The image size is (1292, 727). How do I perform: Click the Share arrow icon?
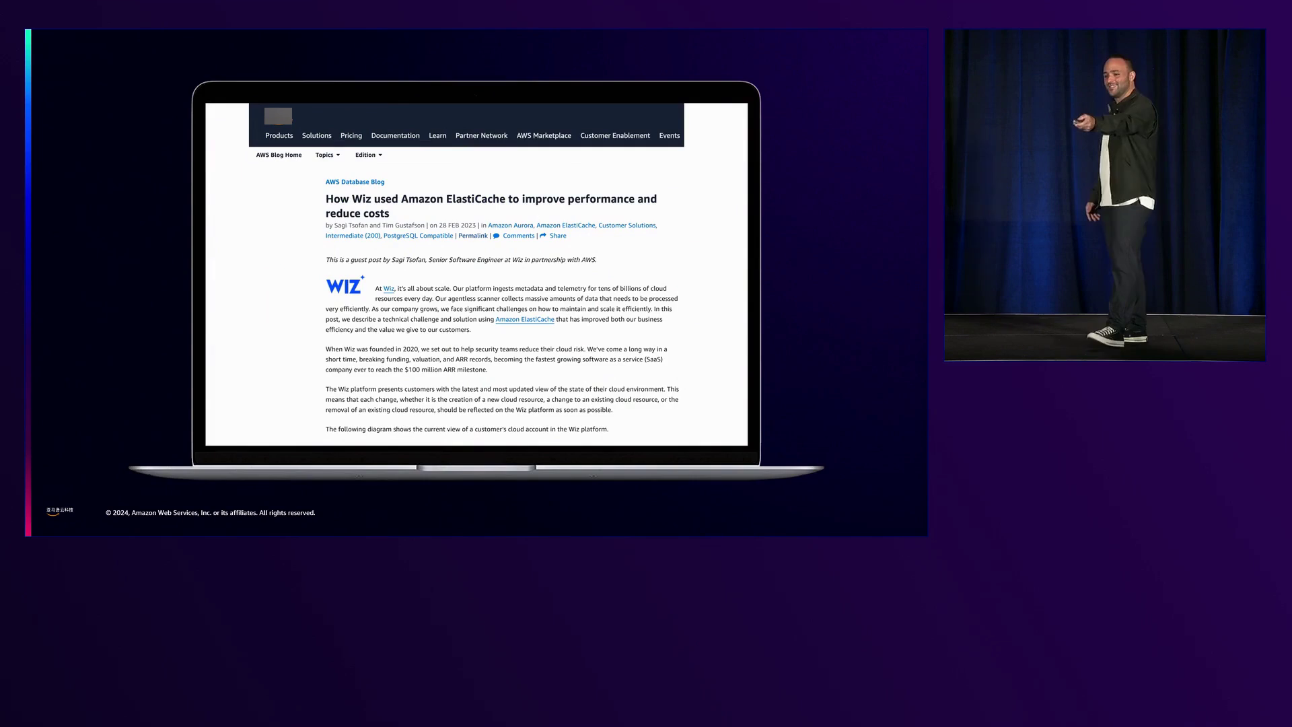(543, 236)
